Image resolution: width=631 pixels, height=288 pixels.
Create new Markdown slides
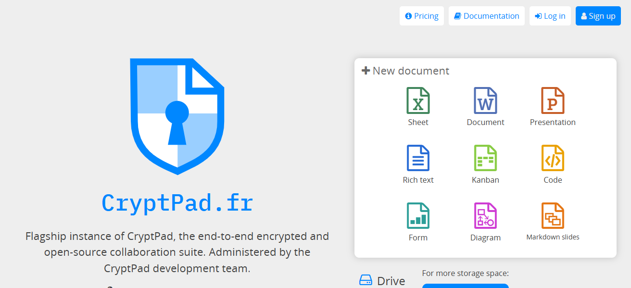click(x=553, y=222)
